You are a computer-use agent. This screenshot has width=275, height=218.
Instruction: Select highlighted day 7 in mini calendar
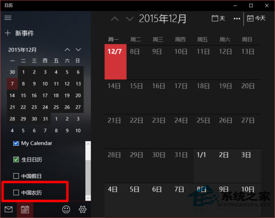(x=12, y=84)
